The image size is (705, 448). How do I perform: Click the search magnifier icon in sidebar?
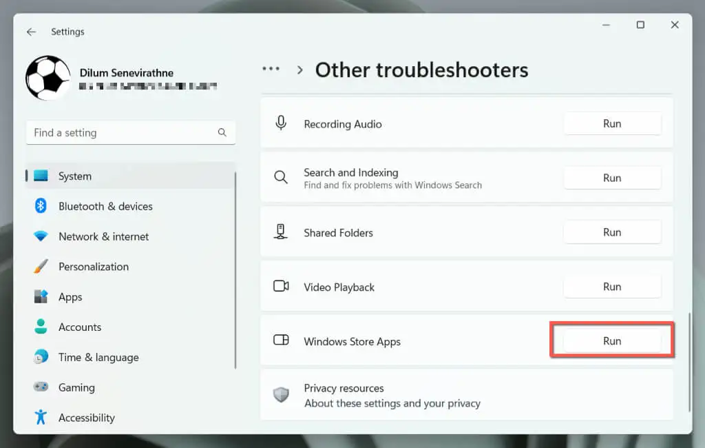(222, 132)
